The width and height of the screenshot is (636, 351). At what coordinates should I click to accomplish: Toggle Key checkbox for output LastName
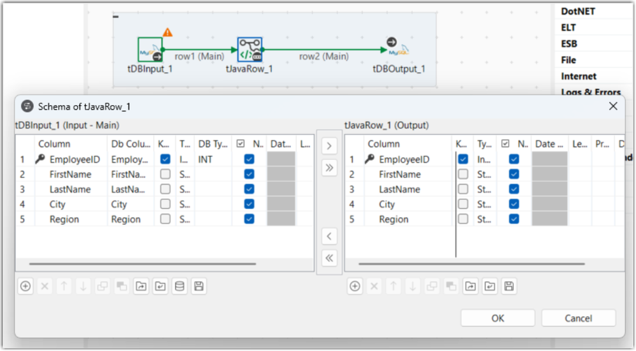tap(463, 189)
